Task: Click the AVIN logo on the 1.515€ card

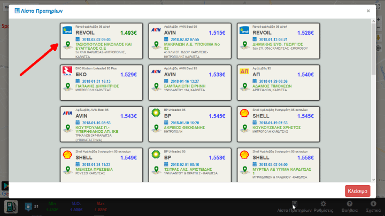Action: point(156,30)
